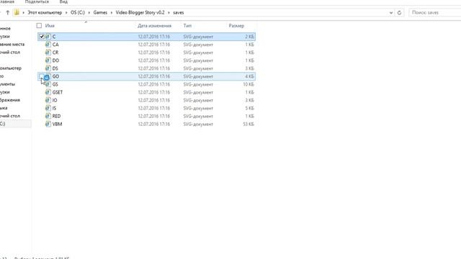
Task: Open the Главная ribbon tab
Action: click(6, 1)
